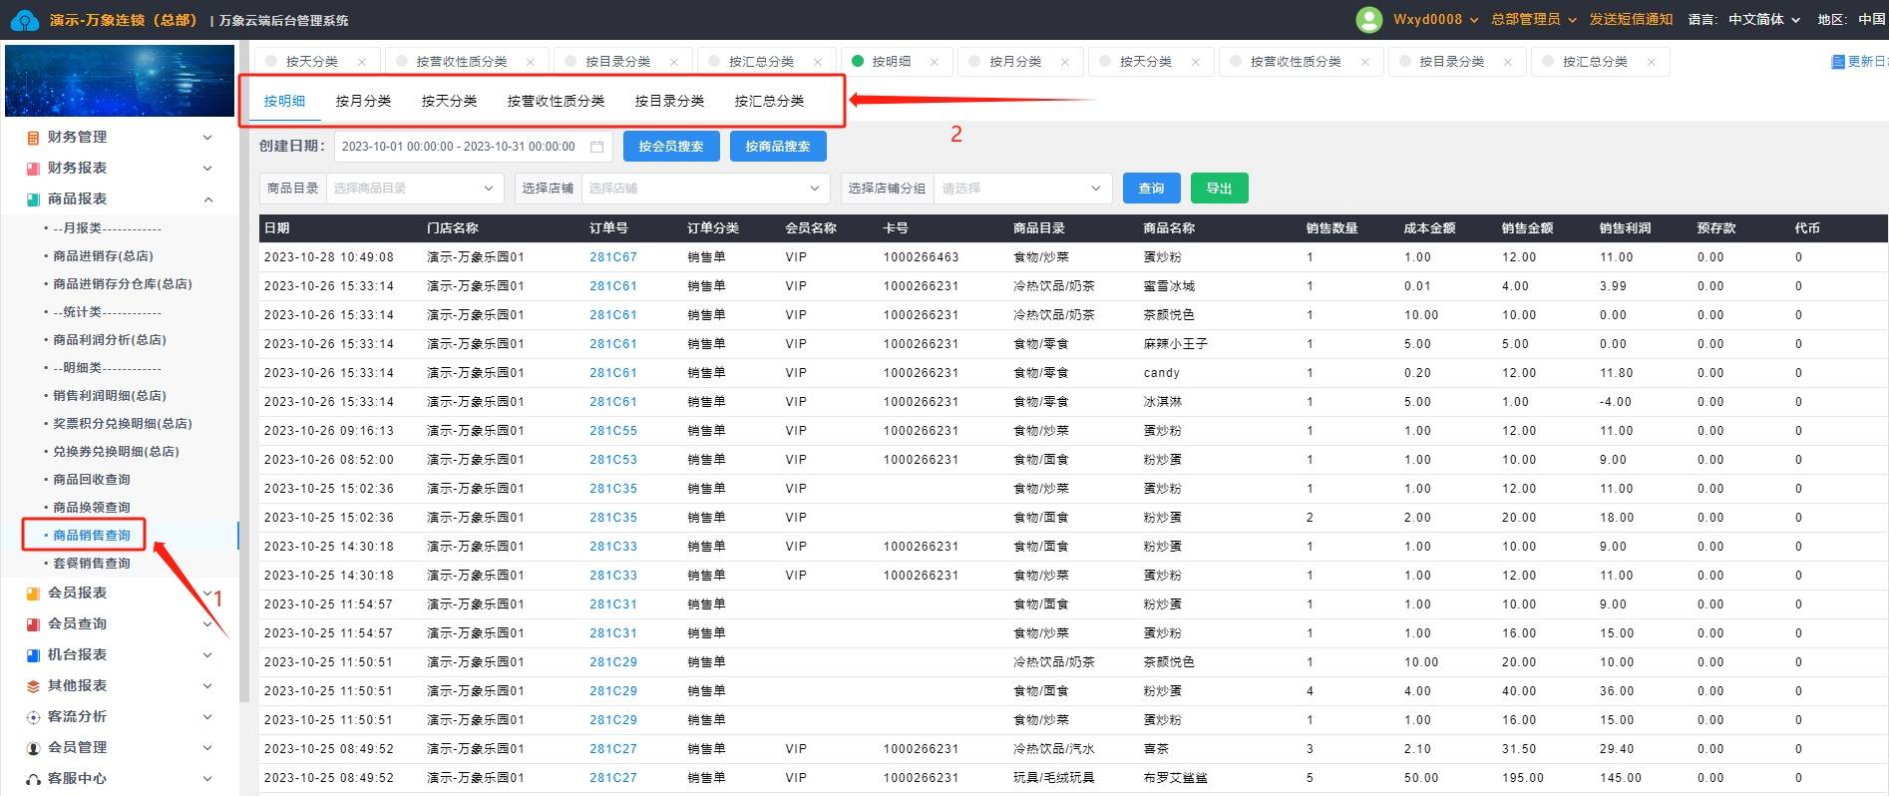Click the 更新日志 document icon

(x=1838, y=62)
